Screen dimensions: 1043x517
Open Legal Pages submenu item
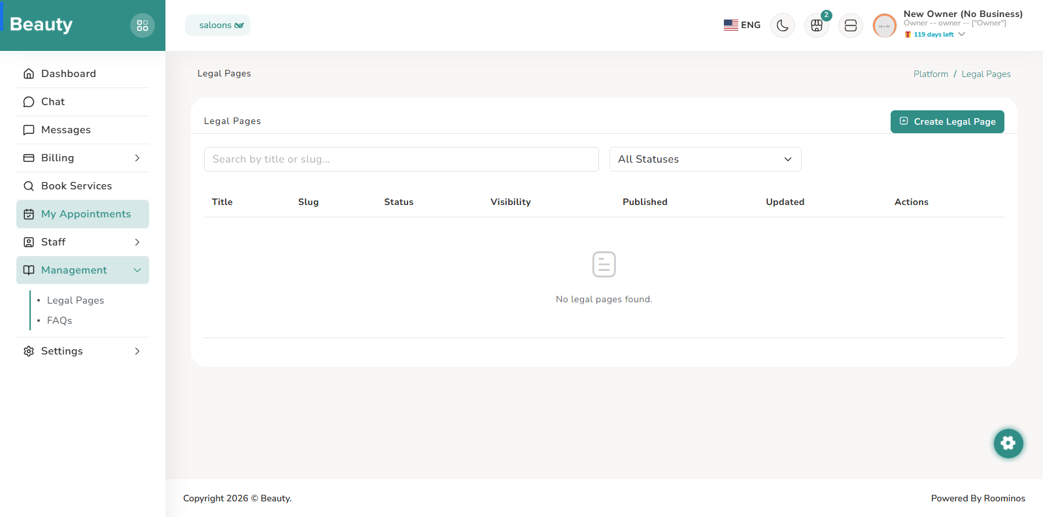(x=75, y=300)
